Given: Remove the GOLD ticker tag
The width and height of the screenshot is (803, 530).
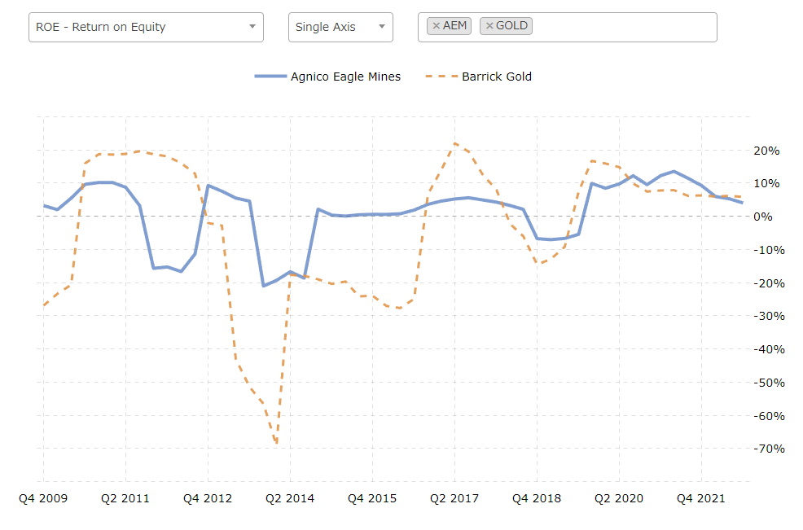Looking at the screenshot, I should pos(489,25).
